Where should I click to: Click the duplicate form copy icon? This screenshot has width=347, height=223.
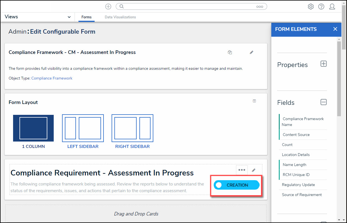coord(230,52)
